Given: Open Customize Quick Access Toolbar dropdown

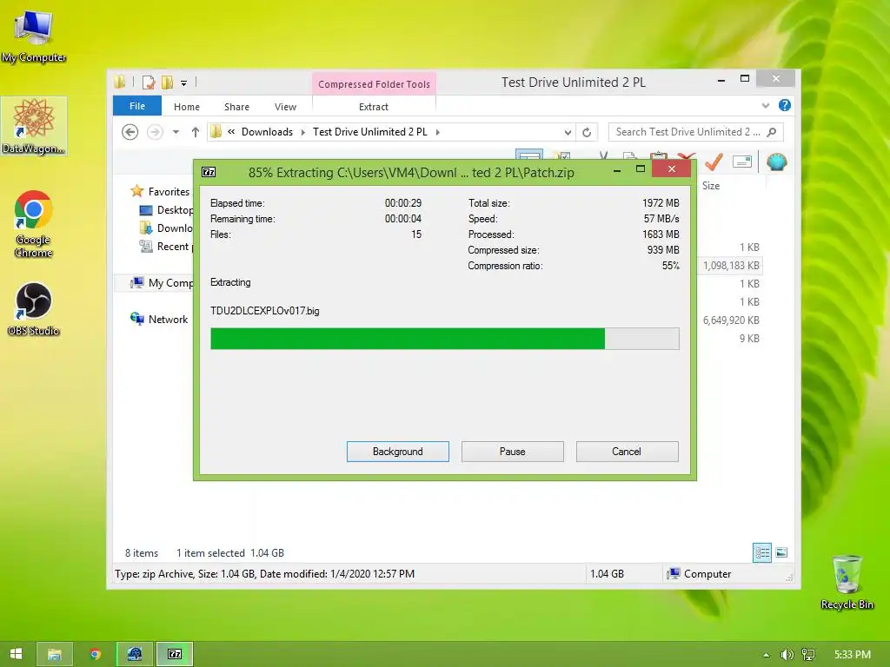Looking at the screenshot, I should 184,83.
